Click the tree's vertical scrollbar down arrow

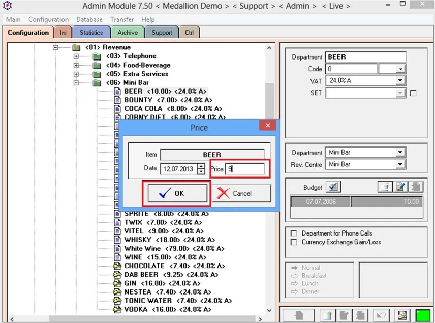[x=269, y=310]
